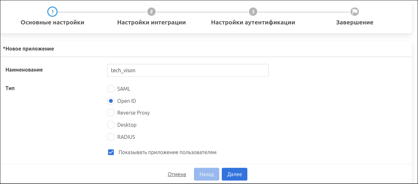
Task: Click the step 1 circle icon
Action: click(52, 12)
